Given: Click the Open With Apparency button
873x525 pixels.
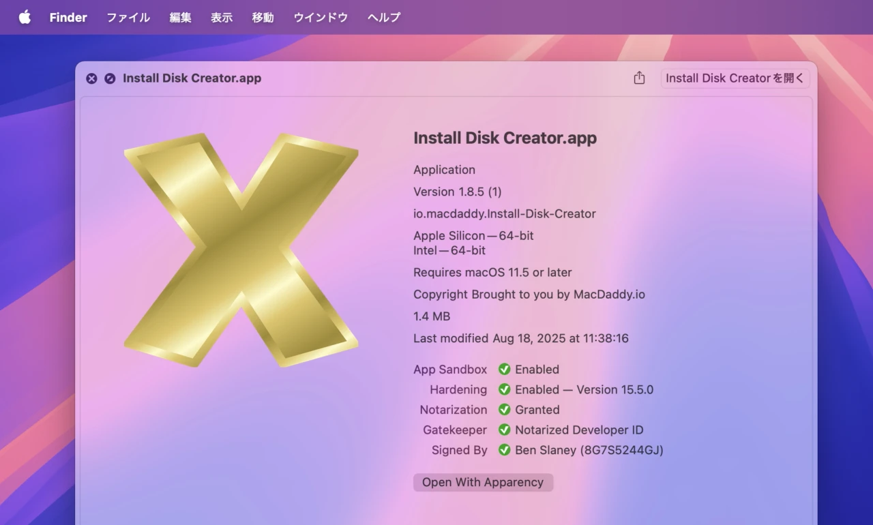Looking at the screenshot, I should point(483,482).
